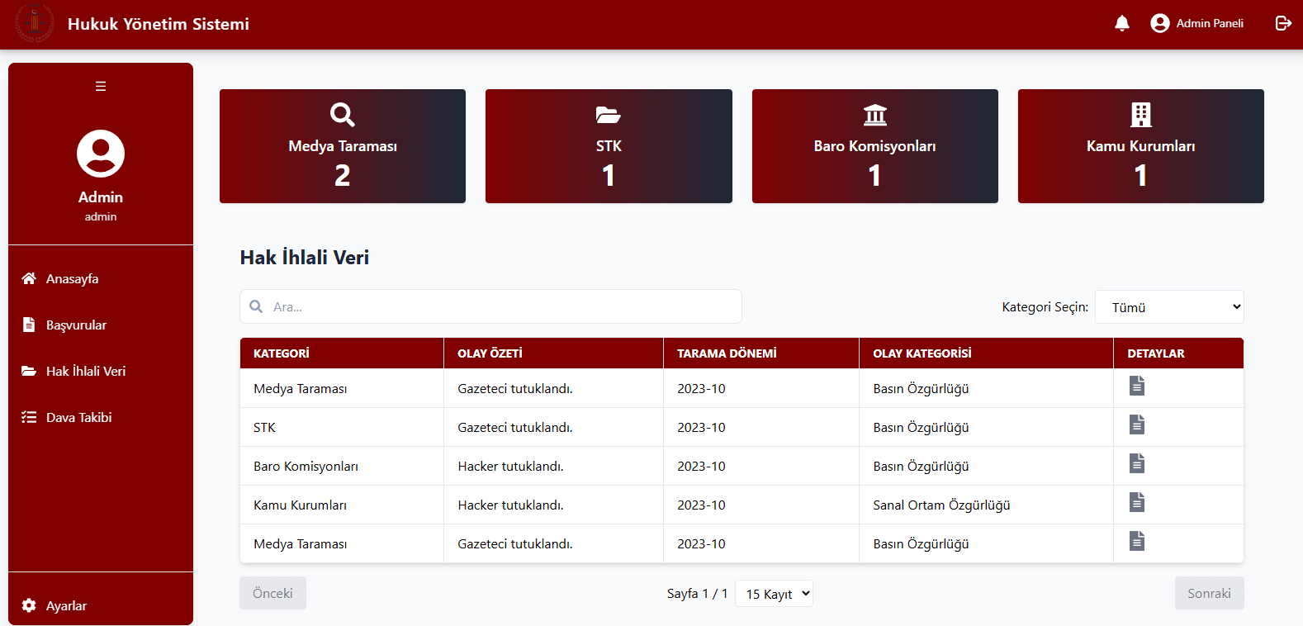Open details icon for Kamu Kurumları row

[x=1137, y=502]
